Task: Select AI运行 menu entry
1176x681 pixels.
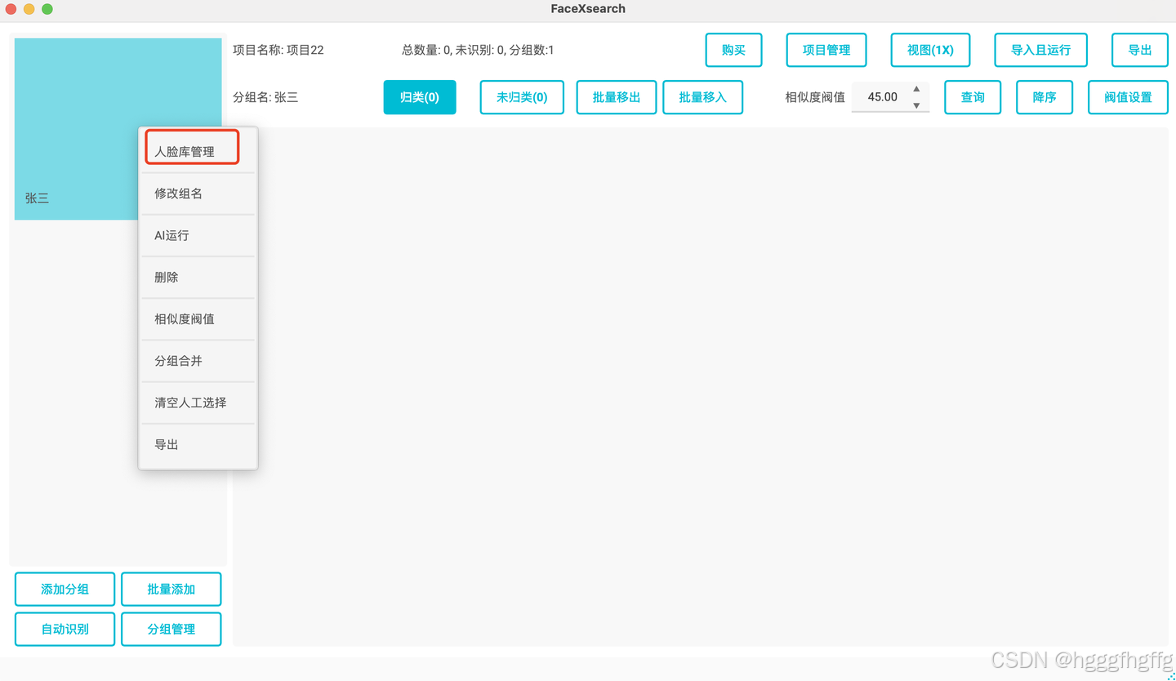Action: click(x=198, y=235)
